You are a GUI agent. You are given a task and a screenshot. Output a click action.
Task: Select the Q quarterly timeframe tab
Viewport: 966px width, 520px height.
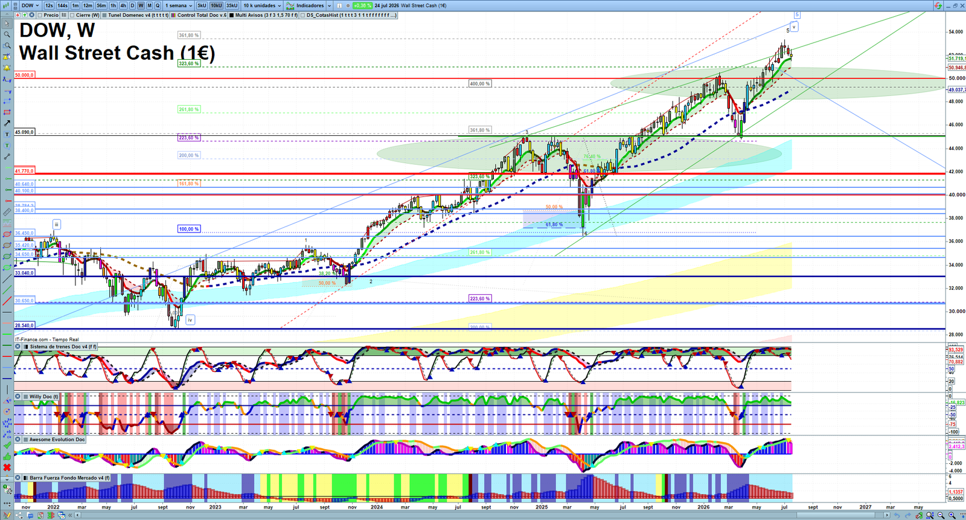pyautogui.click(x=158, y=5)
